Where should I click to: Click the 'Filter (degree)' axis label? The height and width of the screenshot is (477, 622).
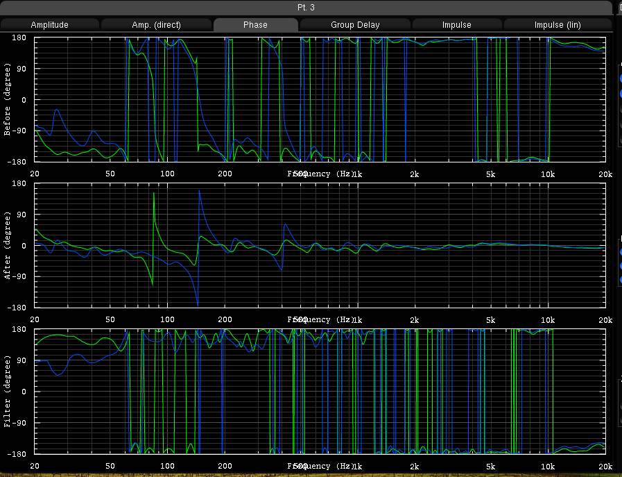pos(8,391)
